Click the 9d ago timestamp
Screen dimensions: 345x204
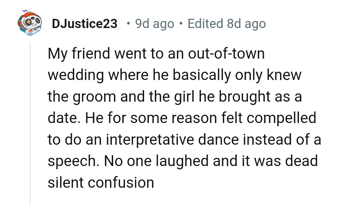[x=154, y=23]
